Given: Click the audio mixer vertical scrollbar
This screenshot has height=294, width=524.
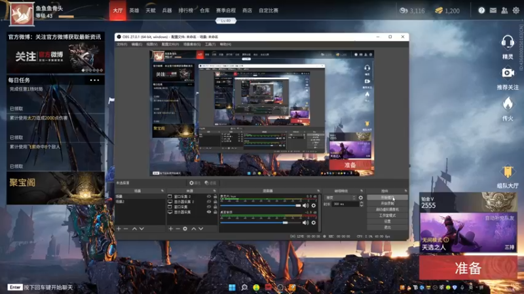Looking at the screenshot, I should (320, 213).
